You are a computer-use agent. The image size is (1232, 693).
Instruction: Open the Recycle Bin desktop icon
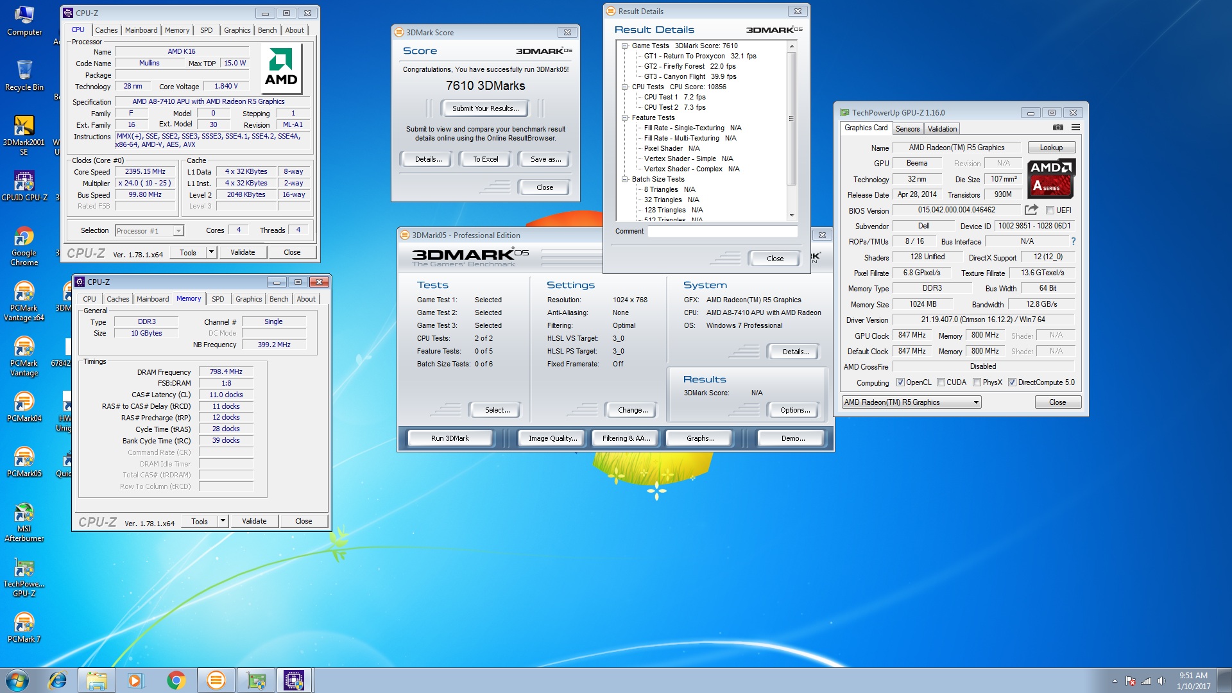tap(24, 75)
